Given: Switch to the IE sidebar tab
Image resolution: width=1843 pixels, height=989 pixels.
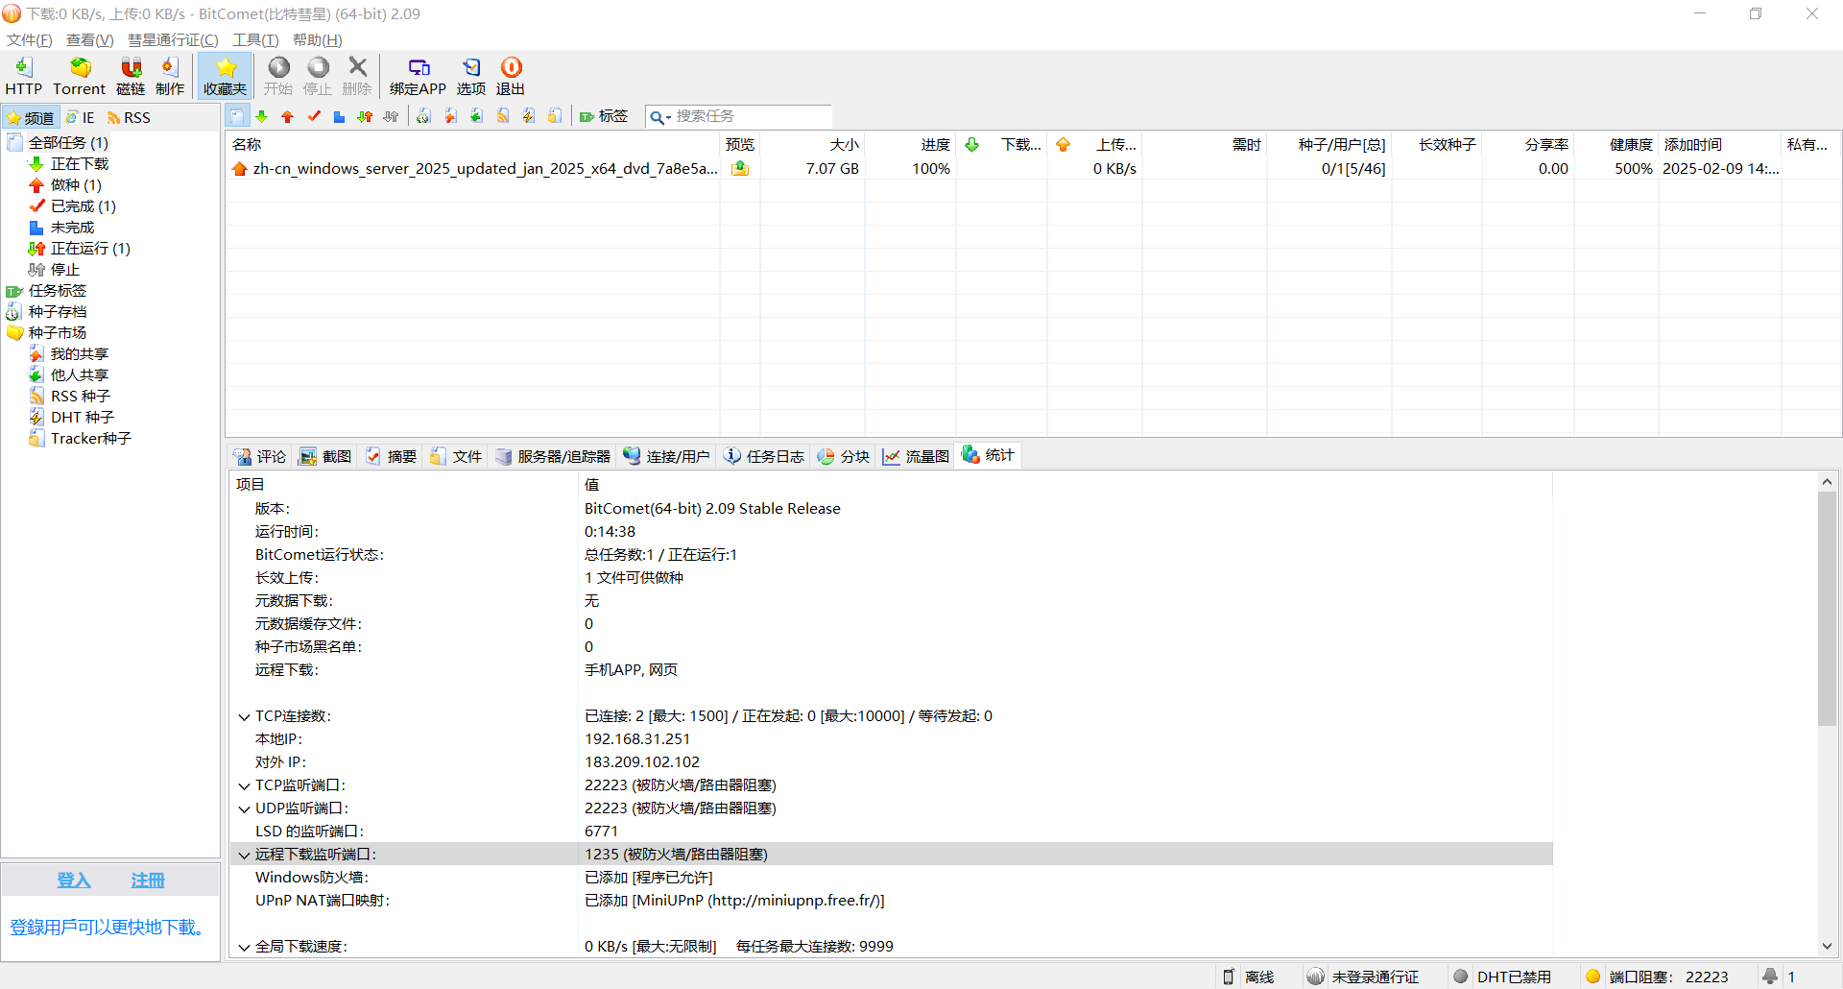Looking at the screenshot, I should coord(81,117).
